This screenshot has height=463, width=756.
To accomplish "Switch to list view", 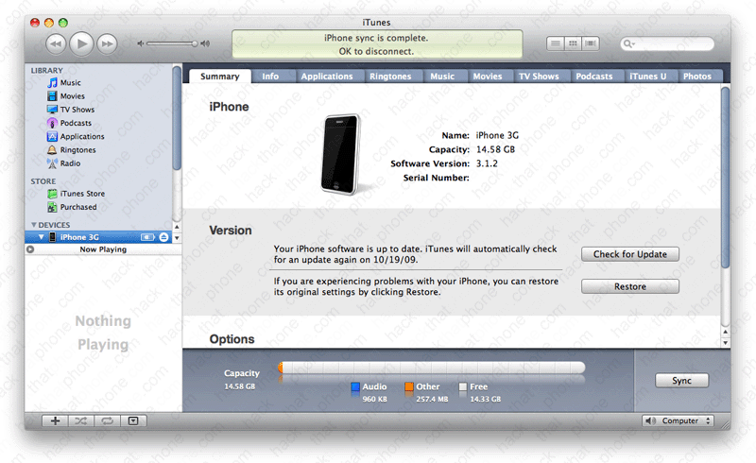I will pyautogui.click(x=556, y=43).
